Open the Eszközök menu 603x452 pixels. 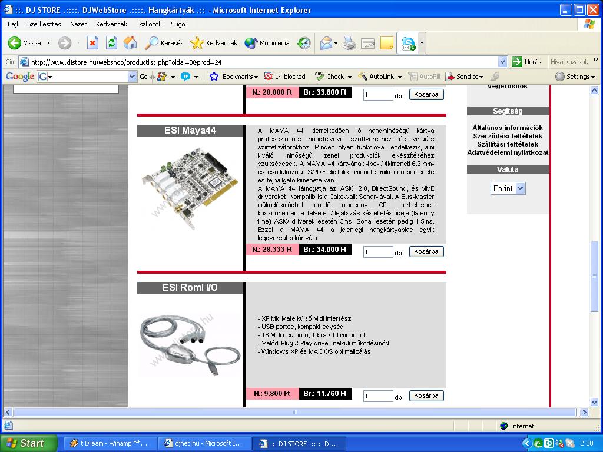pos(149,24)
